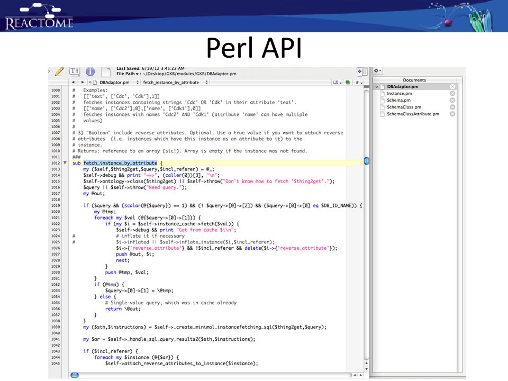Click the _handle_sql_query_results2 call

tap(181, 339)
